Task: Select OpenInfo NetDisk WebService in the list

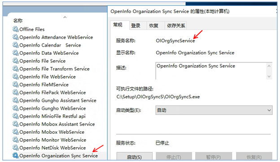Action: (x=52, y=148)
